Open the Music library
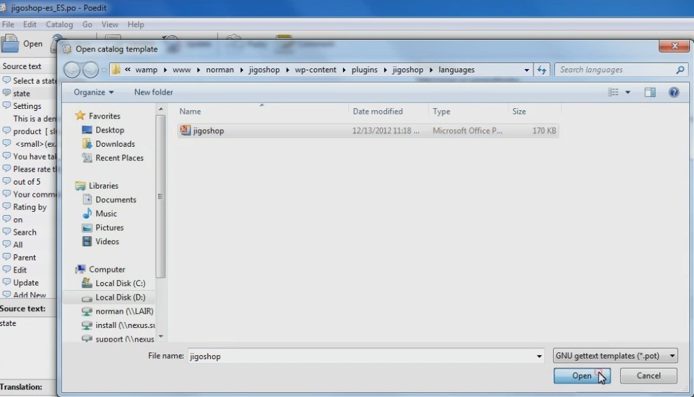 tap(106, 214)
